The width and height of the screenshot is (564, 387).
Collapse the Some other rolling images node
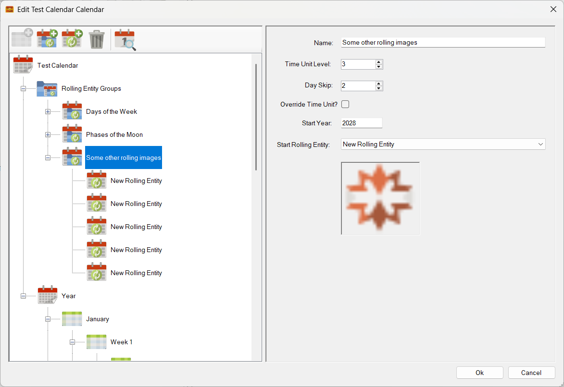point(48,157)
